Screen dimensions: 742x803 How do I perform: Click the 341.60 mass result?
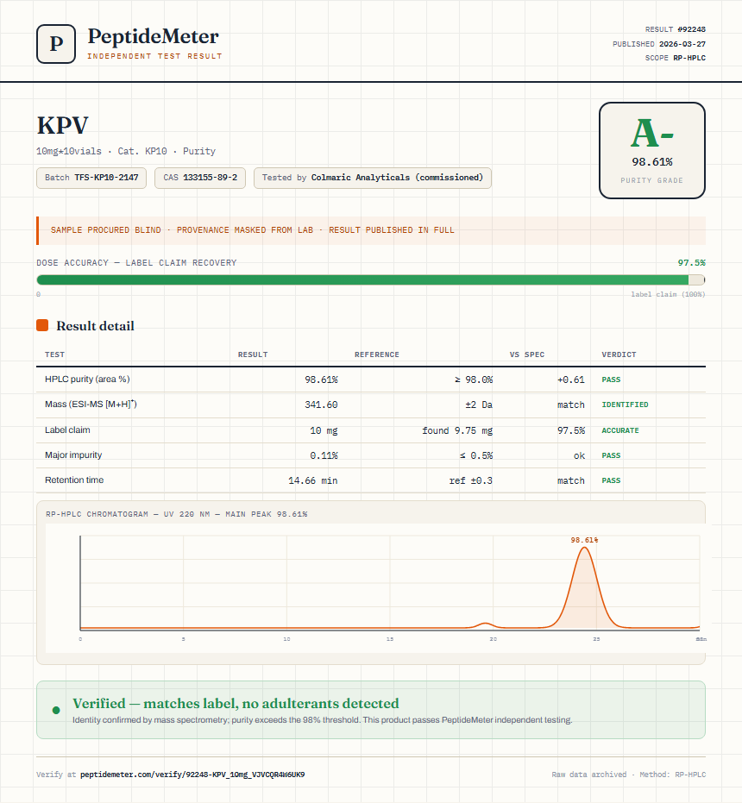(x=321, y=405)
